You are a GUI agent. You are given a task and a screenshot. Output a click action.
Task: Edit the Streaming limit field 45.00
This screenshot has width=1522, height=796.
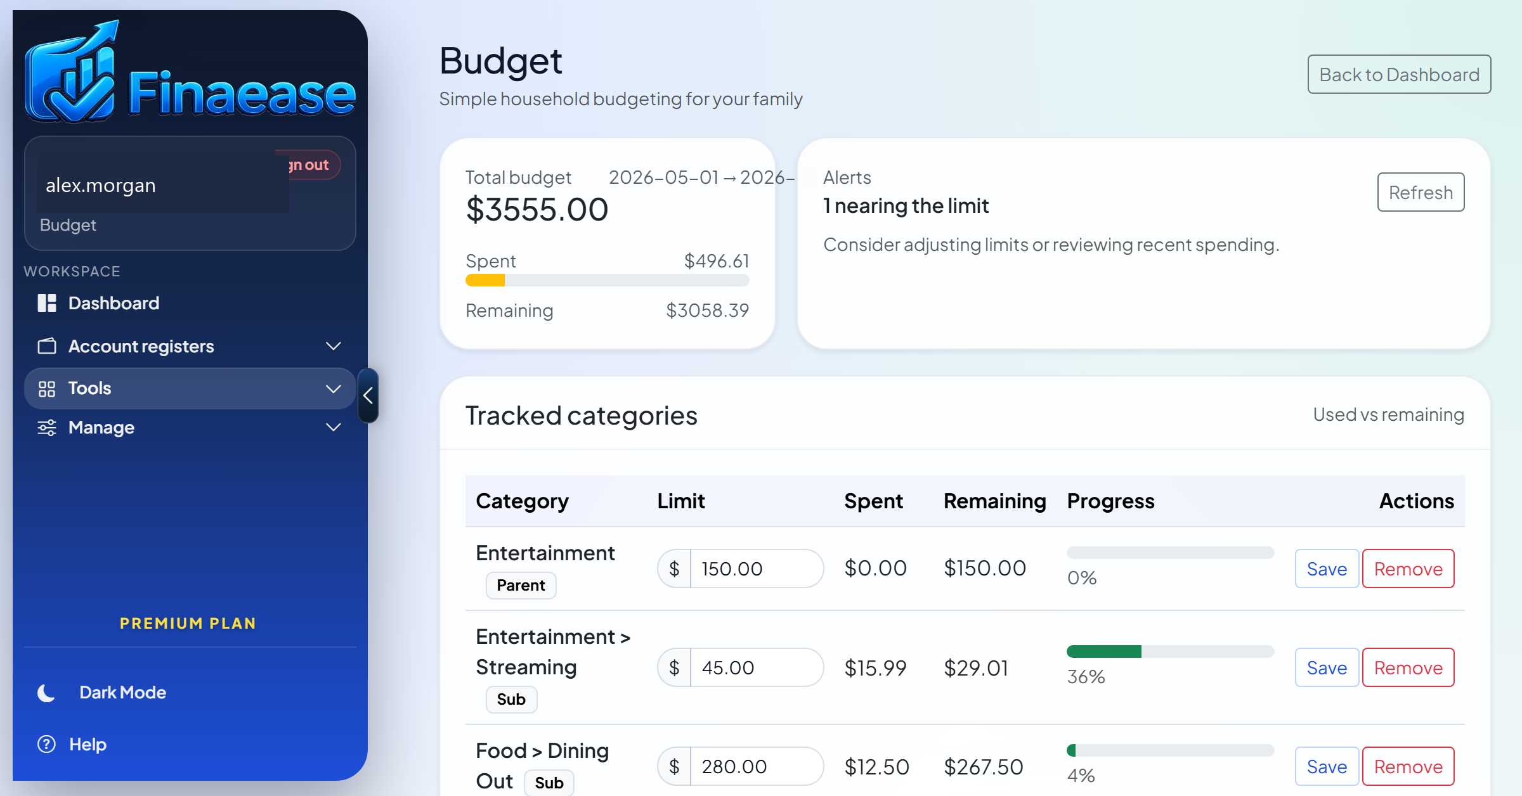coord(757,667)
